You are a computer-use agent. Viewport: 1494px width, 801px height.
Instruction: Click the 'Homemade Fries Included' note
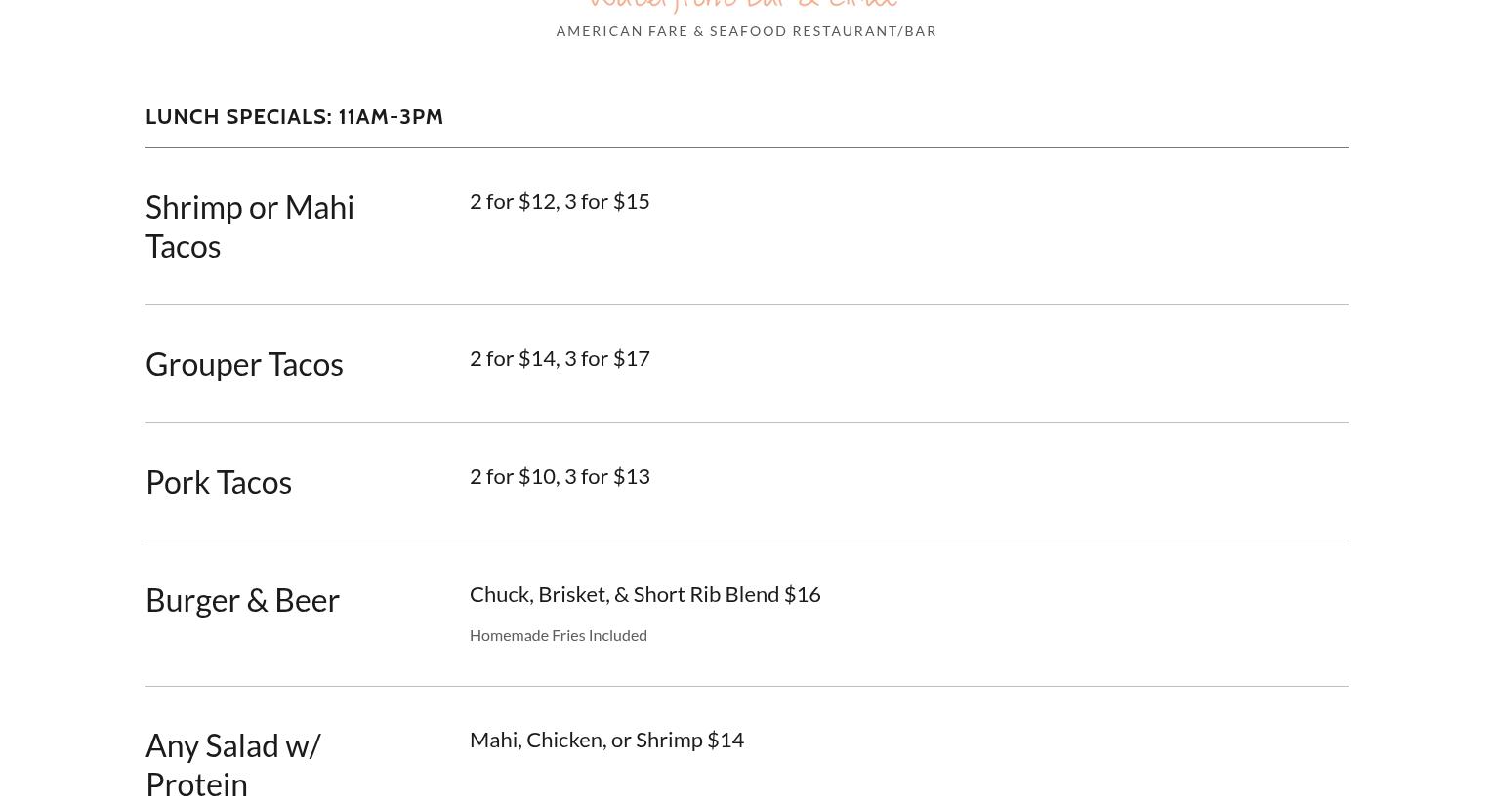point(559,635)
